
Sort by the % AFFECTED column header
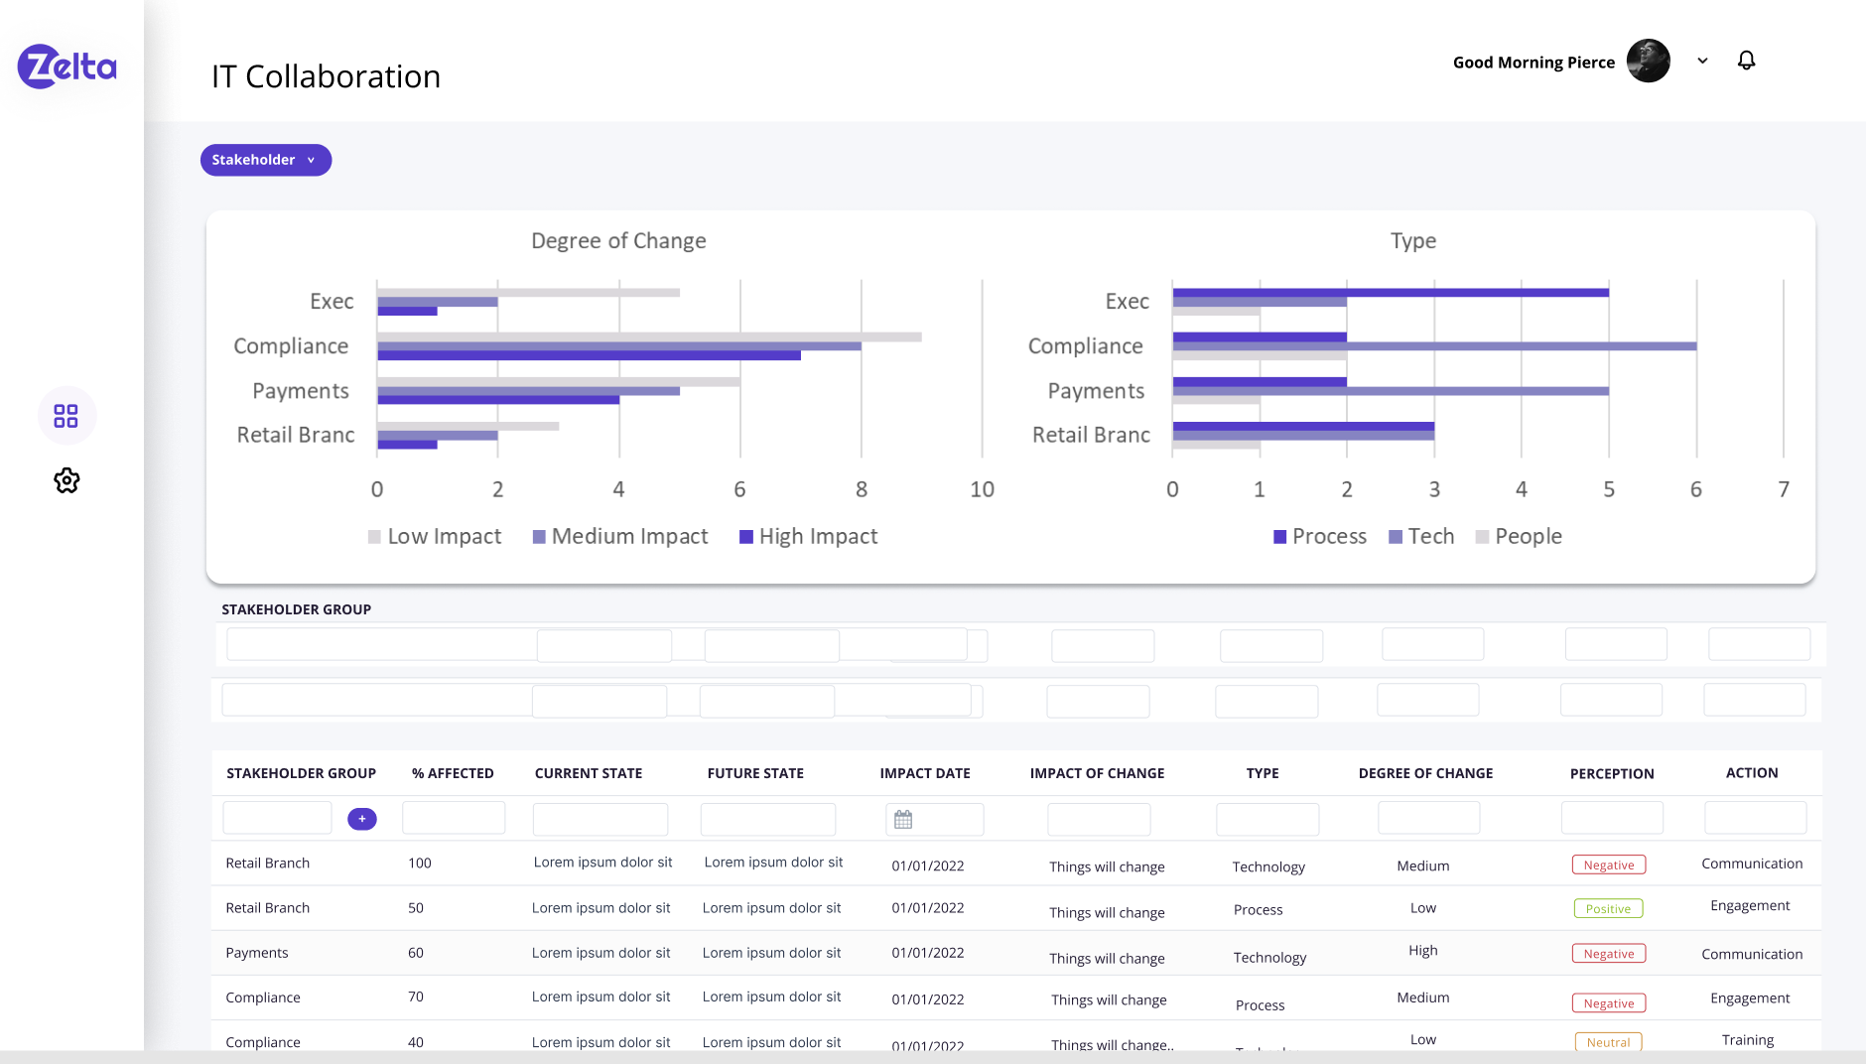click(453, 773)
